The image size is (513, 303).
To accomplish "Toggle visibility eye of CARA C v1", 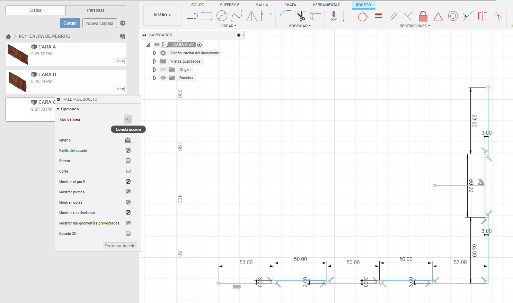I will (x=157, y=45).
